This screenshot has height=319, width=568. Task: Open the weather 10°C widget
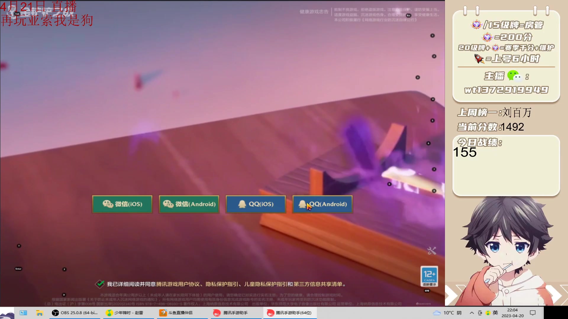coord(447,313)
